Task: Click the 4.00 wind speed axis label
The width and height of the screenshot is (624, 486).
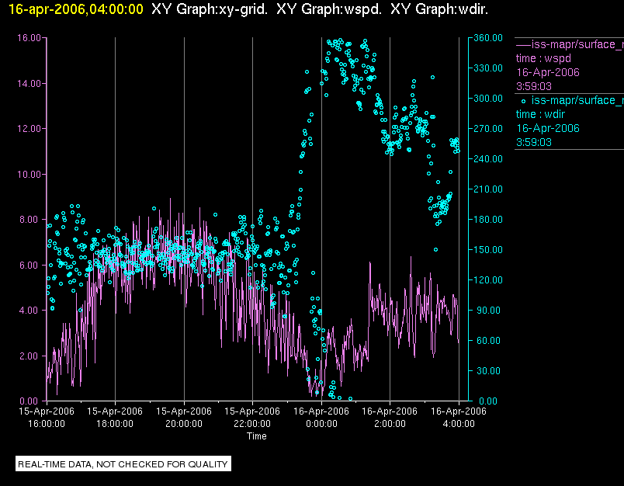Action: pyautogui.click(x=30, y=310)
